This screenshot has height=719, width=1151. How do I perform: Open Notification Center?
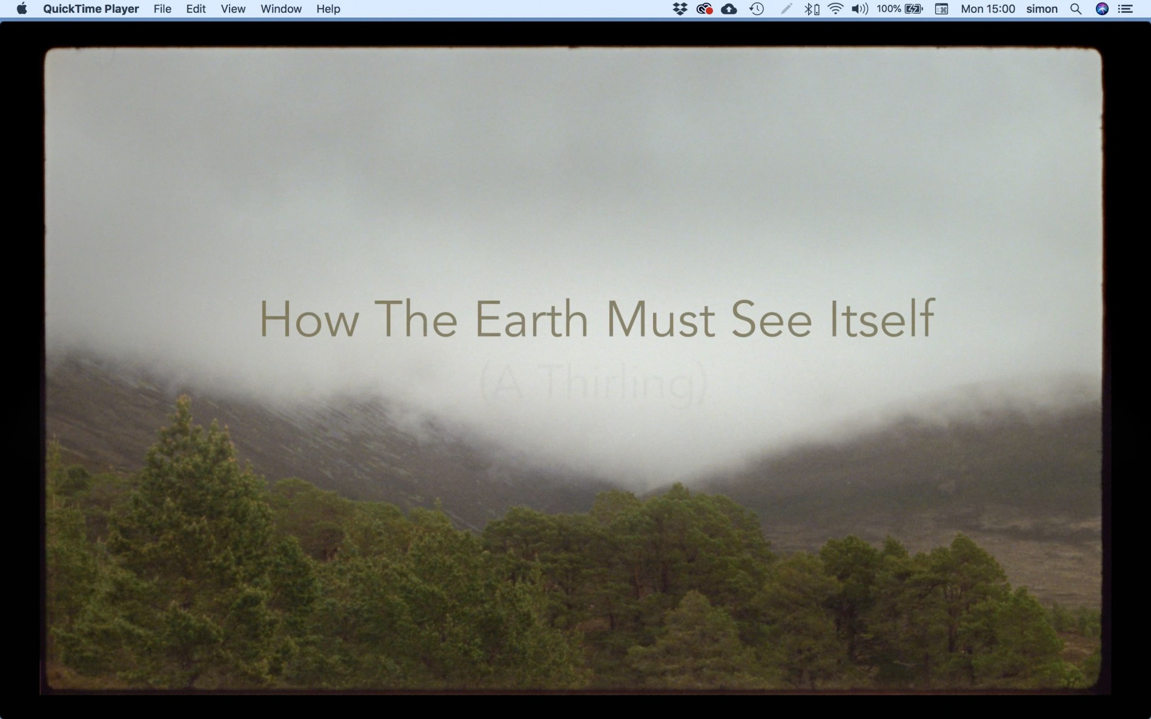[1127, 9]
